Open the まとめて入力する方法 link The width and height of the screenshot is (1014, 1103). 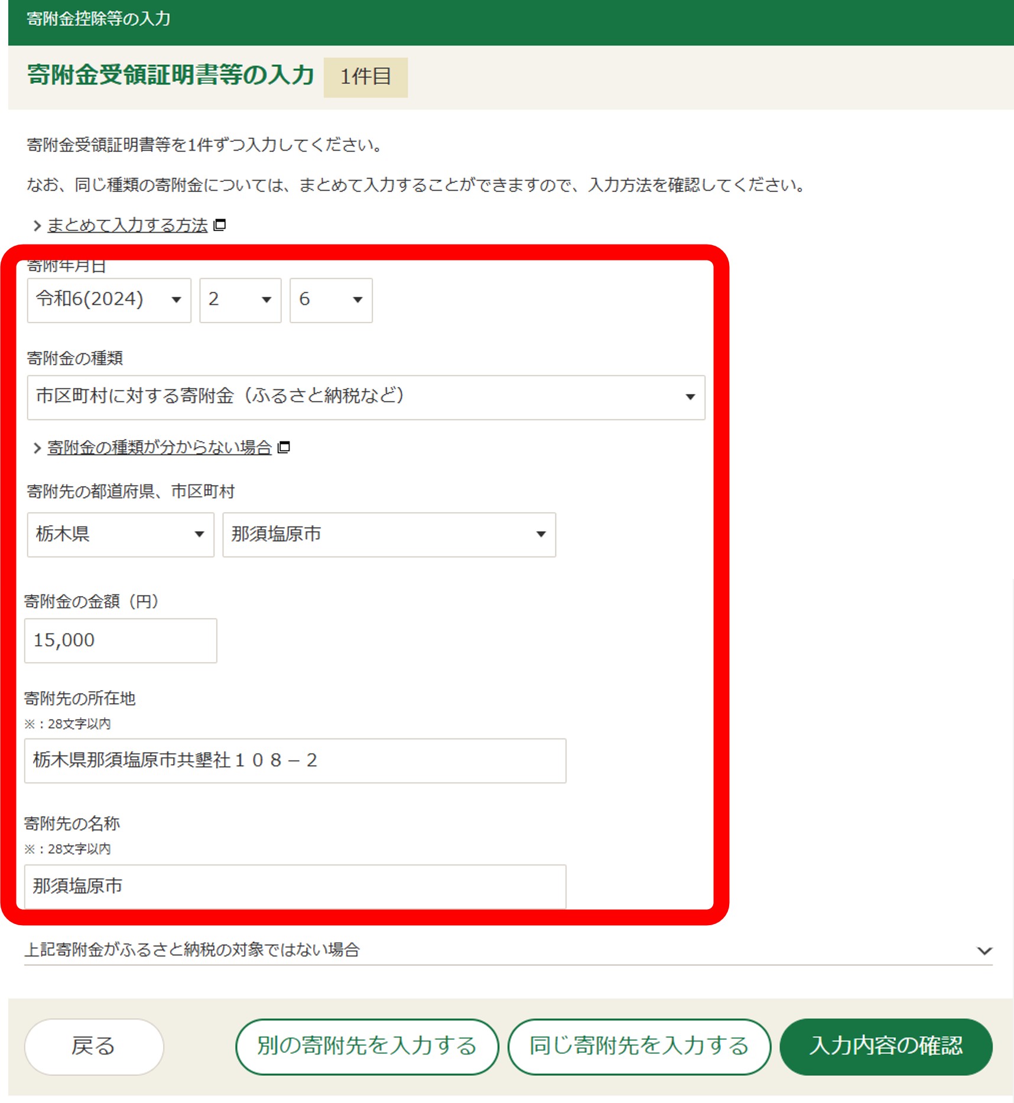128,225
